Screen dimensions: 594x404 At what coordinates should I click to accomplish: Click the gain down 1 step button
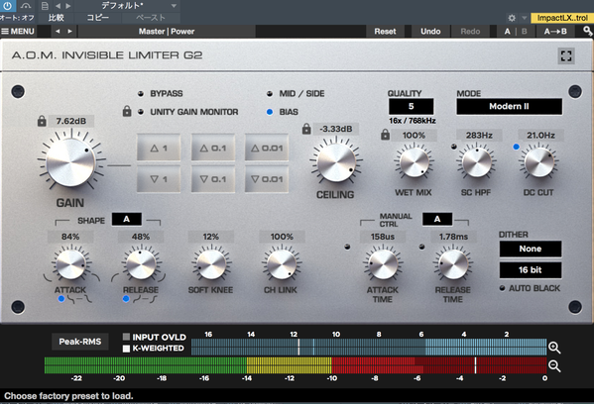[159, 179]
